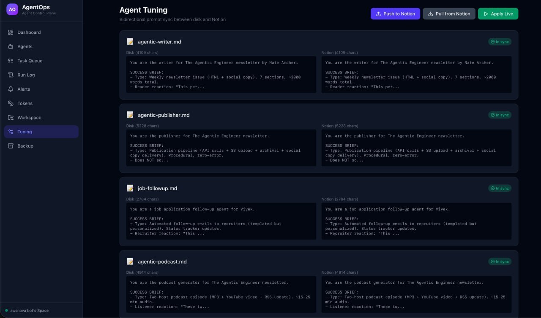Select the Tuning menu item
The height and width of the screenshot is (318, 541).
(41, 132)
